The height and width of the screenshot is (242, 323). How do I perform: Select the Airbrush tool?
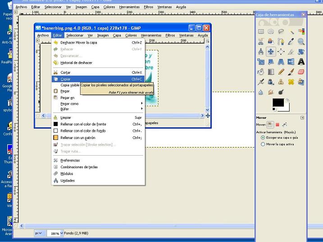point(261,82)
